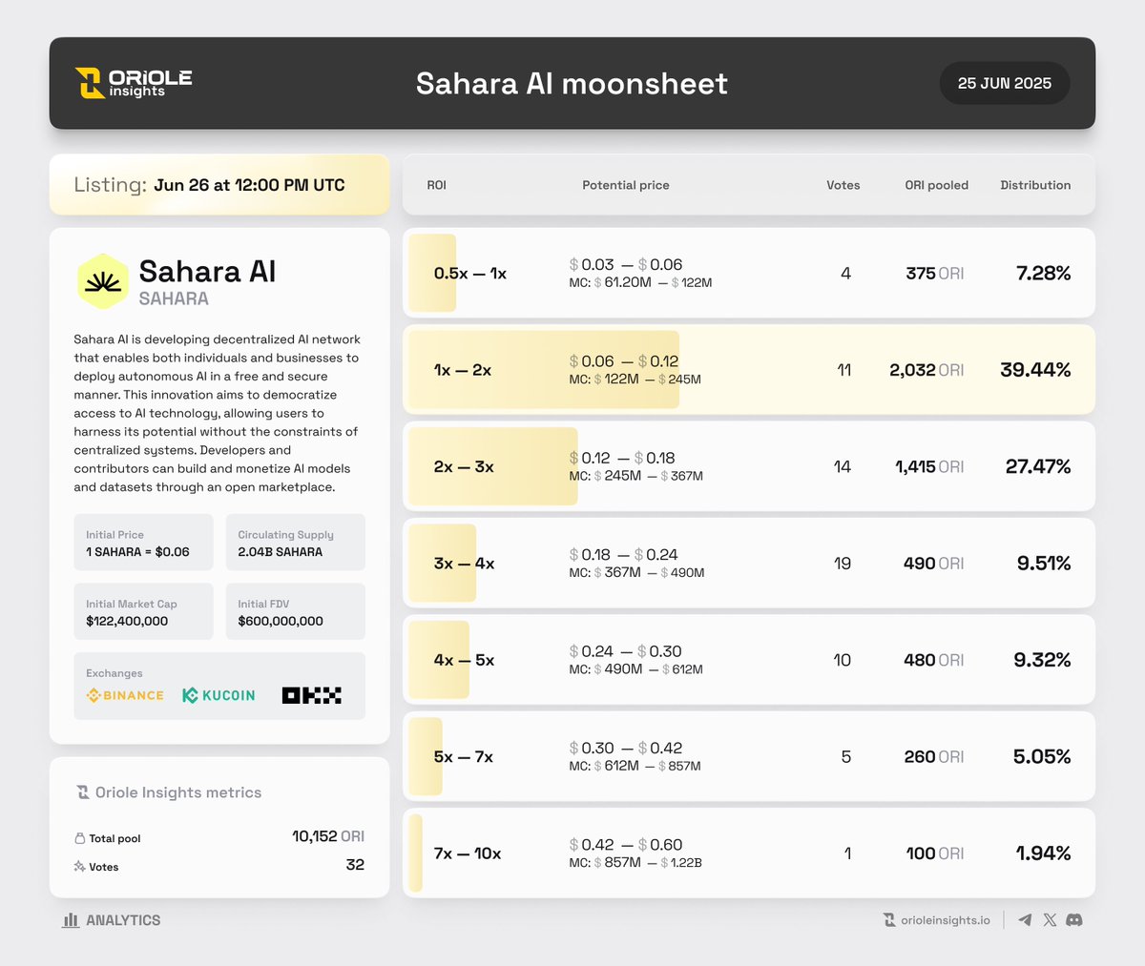Image resolution: width=1145 pixels, height=966 pixels.
Task: Click the Potential price column header
Action: point(626,185)
